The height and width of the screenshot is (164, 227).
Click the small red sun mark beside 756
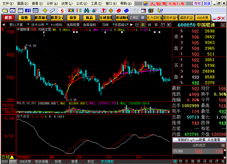[x=2, y=30]
